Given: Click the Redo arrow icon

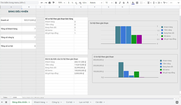Looking at the screenshot, I should click(46, 3).
